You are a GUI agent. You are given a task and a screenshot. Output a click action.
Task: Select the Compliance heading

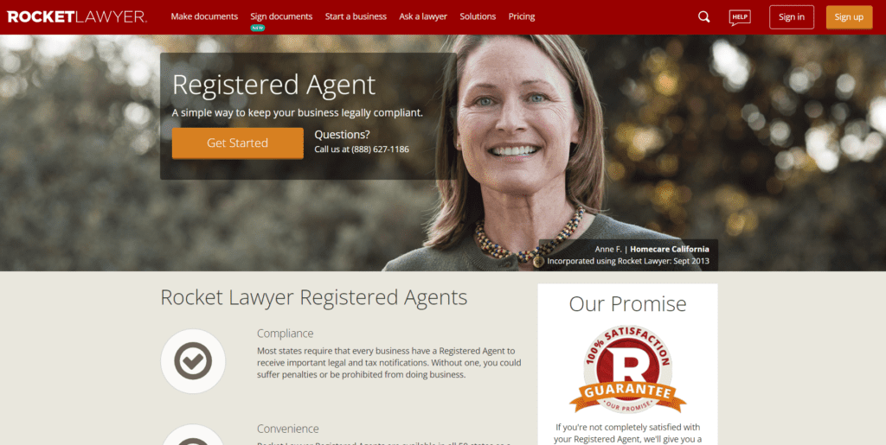coord(286,334)
